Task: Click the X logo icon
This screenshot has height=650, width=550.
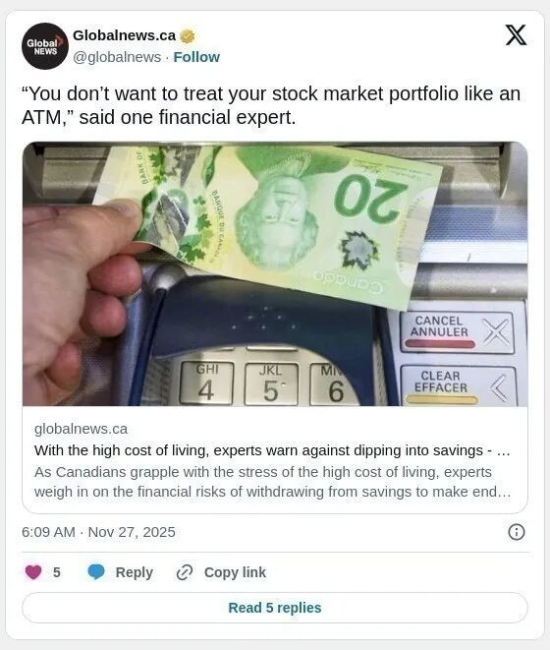Action: (x=516, y=34)
